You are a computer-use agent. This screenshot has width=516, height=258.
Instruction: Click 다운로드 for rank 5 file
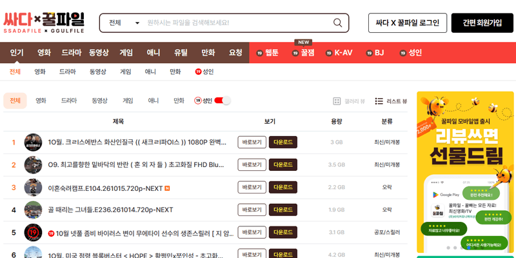tap(283, 232)
